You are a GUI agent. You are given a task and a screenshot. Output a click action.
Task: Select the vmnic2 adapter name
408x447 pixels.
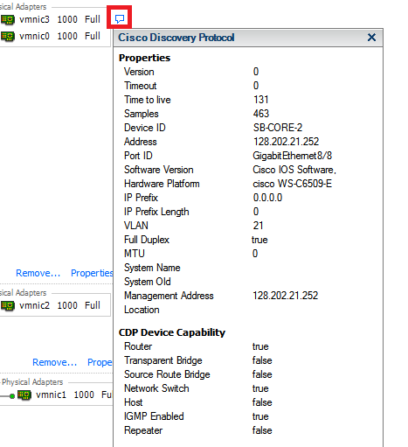tap(34, 305)
